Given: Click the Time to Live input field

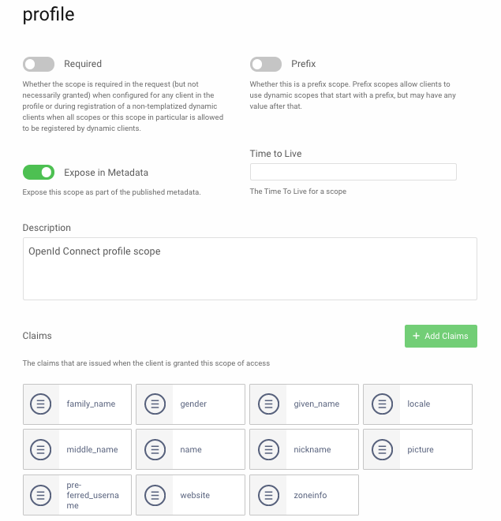Looking at the screenshot, I should [353, 172].
